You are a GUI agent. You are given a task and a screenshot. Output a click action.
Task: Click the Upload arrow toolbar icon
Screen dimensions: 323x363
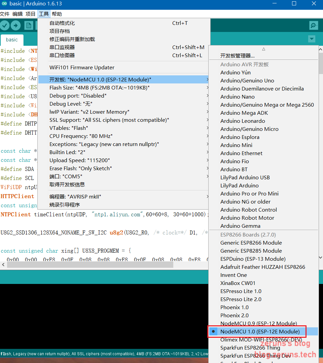pos(15,26)
